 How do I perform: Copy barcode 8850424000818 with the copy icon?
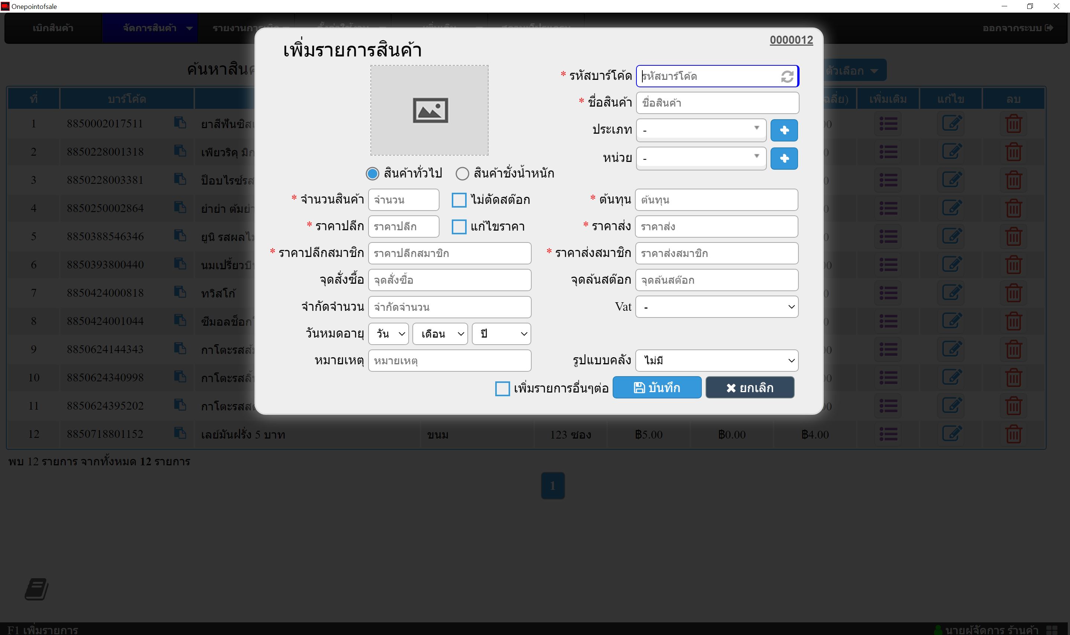(x=180, y=292)
